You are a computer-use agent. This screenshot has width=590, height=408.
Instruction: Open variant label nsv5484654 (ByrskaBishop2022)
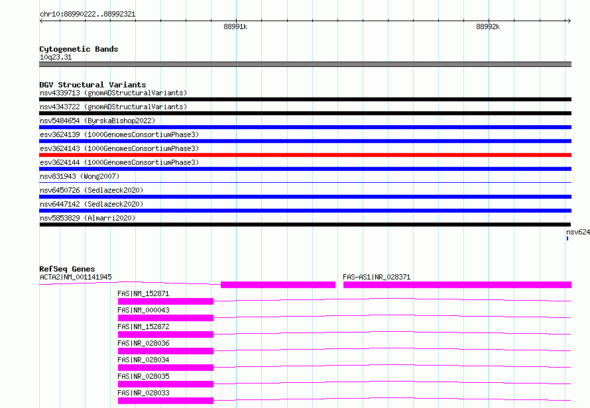[x=97, y=121]
